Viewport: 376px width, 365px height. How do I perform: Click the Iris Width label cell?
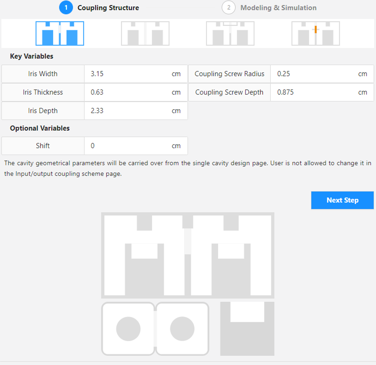pos(43,74)
